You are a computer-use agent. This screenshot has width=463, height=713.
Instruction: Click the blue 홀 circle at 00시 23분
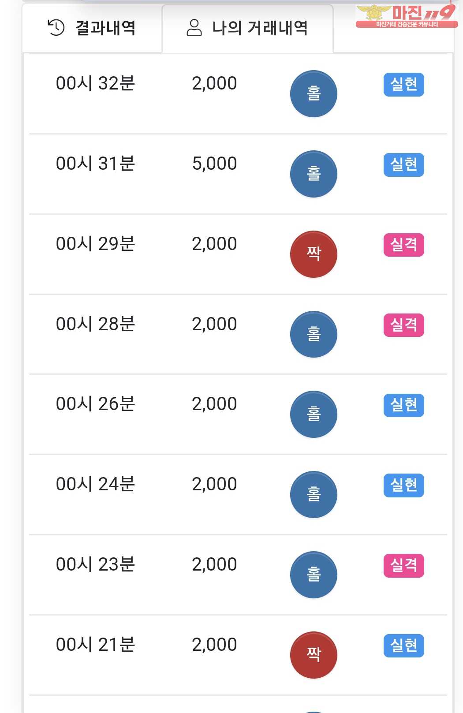tap(314, 575)
